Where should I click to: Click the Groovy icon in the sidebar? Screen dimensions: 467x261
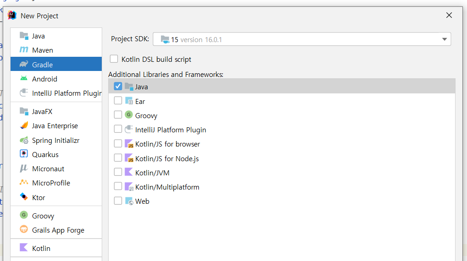click(x=24, y=215)
